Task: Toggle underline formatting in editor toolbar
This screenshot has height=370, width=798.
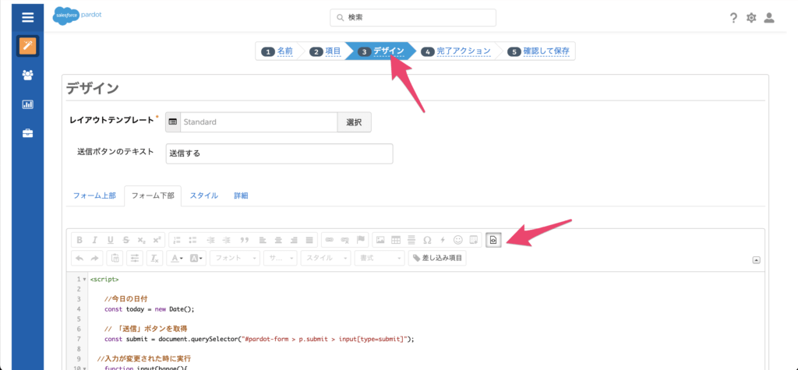Action: pos(111,240)
